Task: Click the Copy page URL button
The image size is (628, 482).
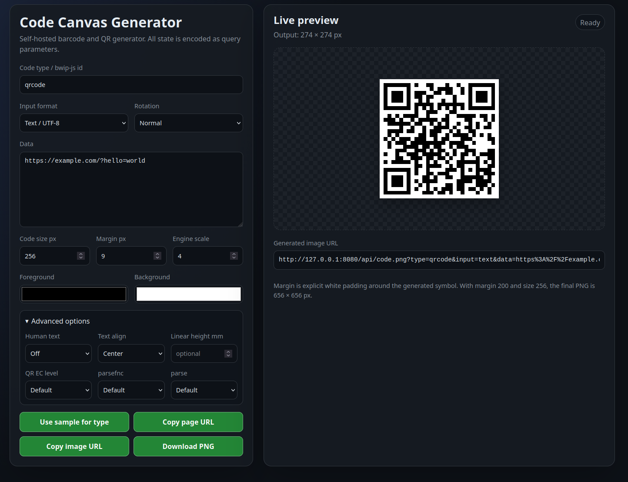Action: tap(188, 422)
